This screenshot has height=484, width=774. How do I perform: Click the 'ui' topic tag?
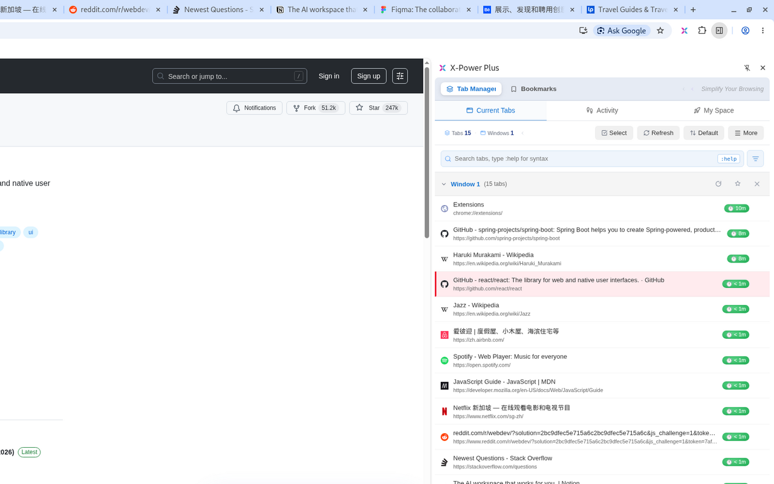click(31, 232)
